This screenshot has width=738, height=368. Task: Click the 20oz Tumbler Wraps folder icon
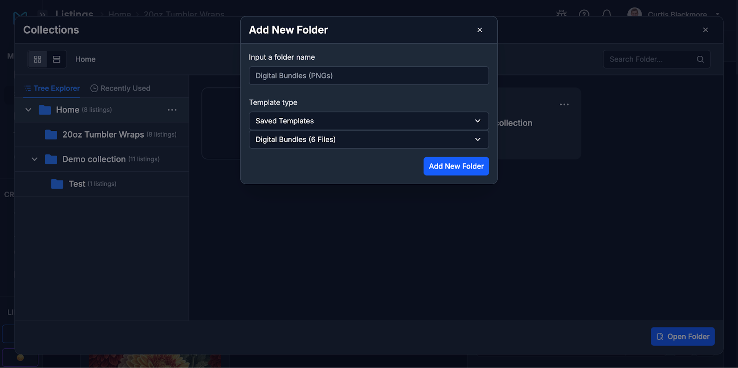pyautogui.click(x=51, y=134)
